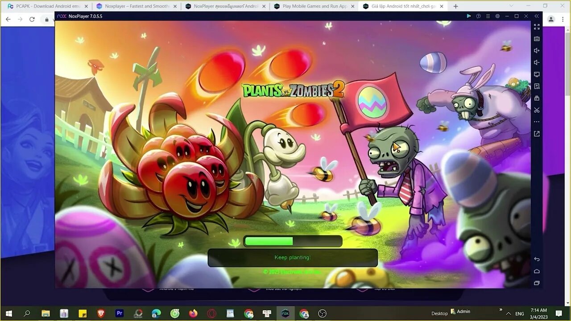571x321 pixels.
Task: Show hidden system tray icons
Action: 509,313
